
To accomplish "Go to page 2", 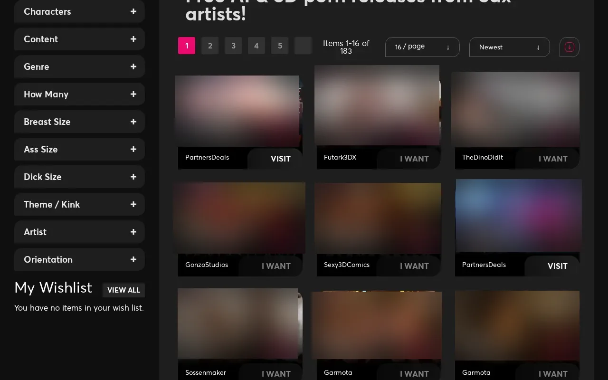I will (210, 46).
